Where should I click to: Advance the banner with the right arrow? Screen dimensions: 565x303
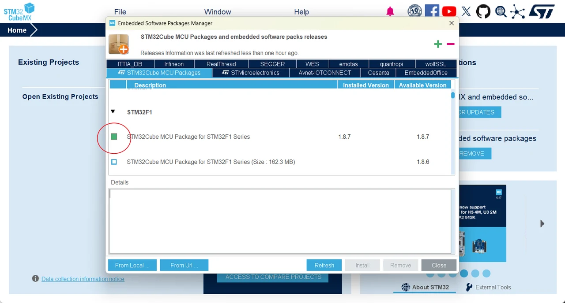(542, 224)
